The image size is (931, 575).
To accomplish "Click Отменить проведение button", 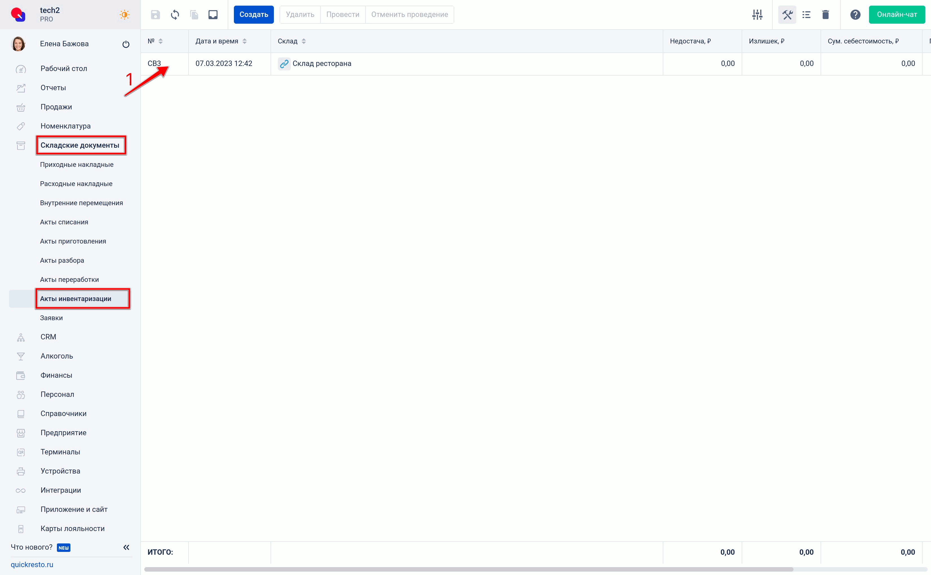I will (409, 14).
